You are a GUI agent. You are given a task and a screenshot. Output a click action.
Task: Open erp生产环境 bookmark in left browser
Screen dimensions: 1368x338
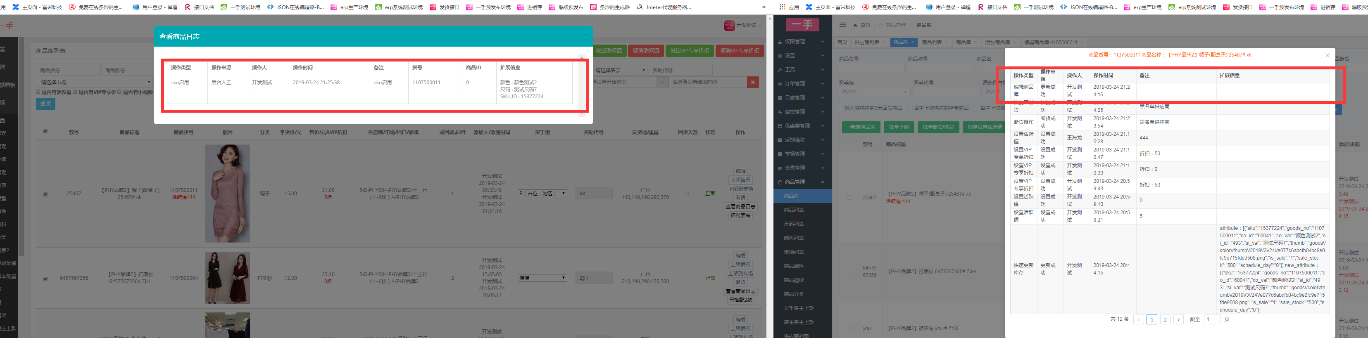pos(350,7)
